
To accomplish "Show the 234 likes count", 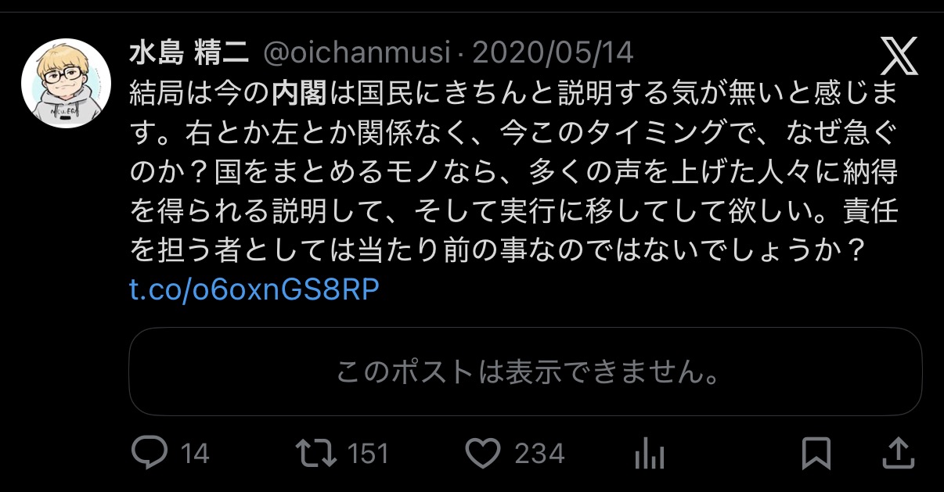I will tap(539, 454).
